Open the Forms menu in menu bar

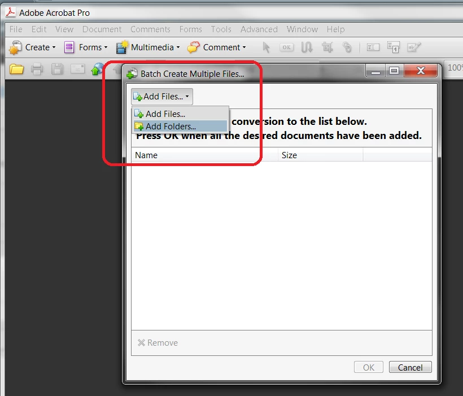click(191, 29)
